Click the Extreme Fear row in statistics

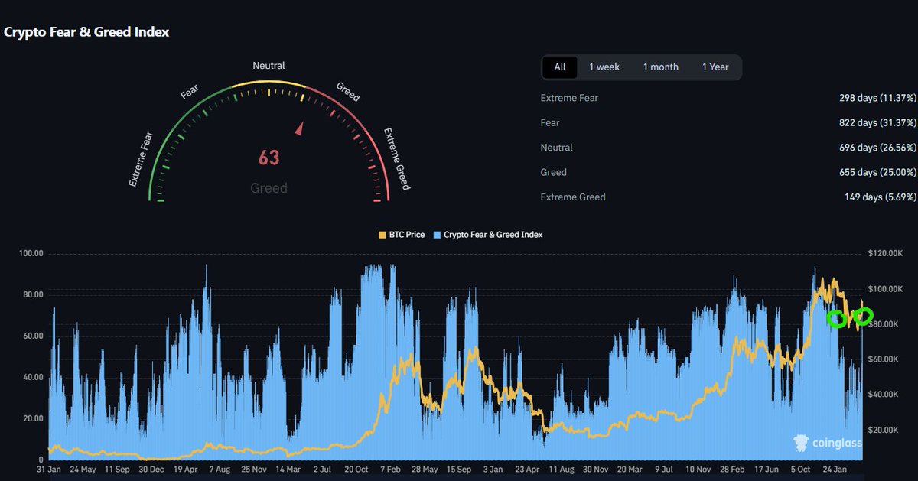[728, 98]
